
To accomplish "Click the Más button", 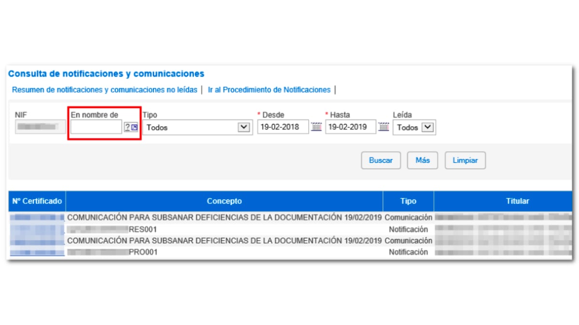I will (422, 161).
